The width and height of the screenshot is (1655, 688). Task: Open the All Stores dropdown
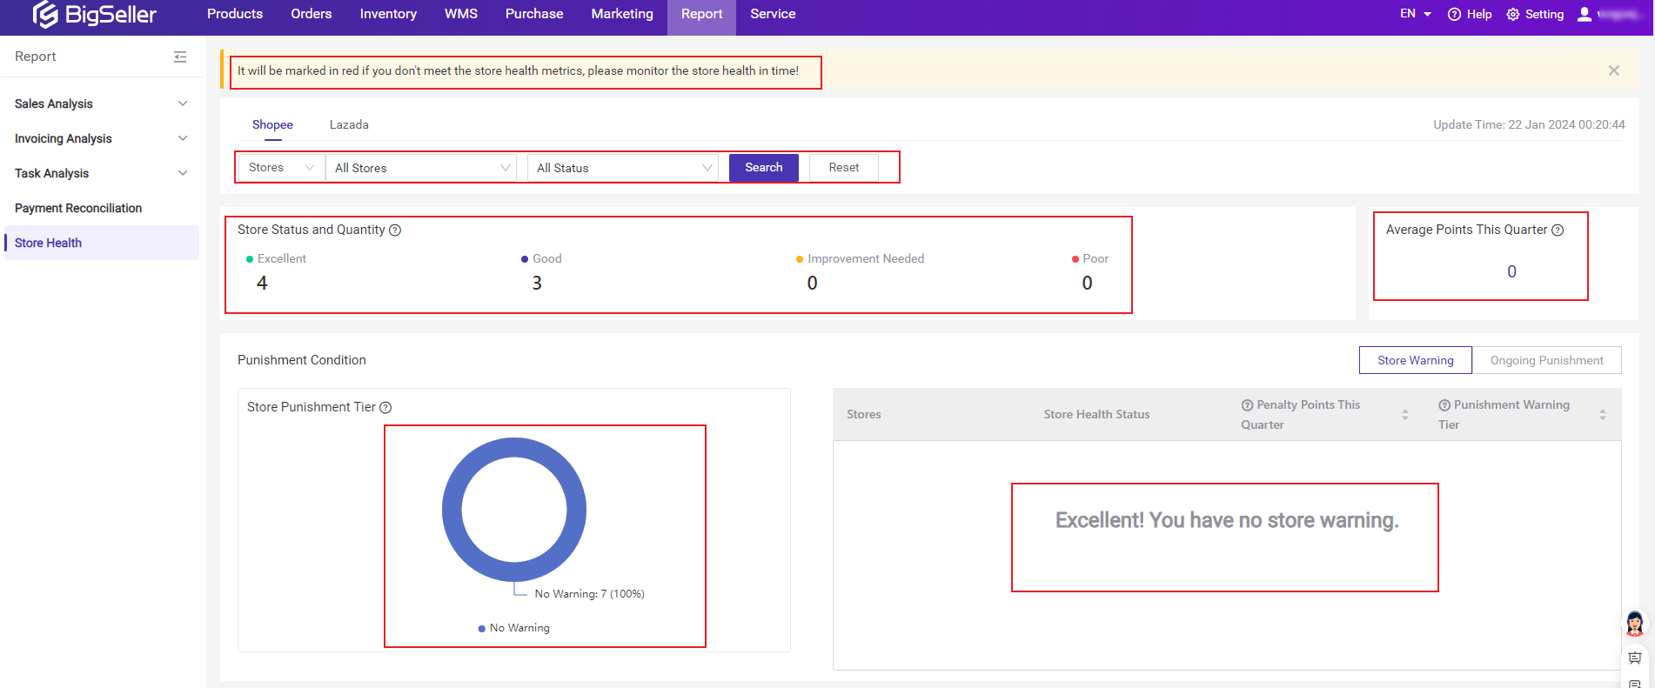[421, 168]
